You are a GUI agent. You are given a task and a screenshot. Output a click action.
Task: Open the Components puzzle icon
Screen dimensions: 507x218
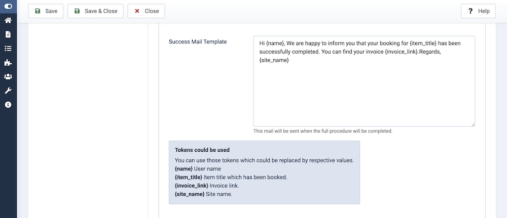point(8,63)
